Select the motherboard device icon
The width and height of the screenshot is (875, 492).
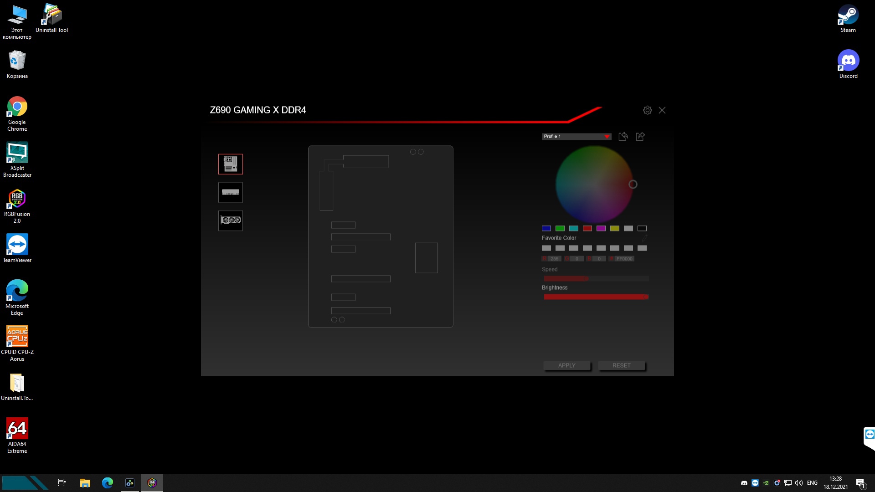230,164
